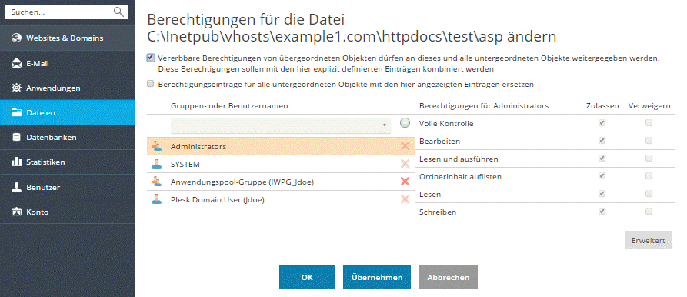The width and height of the screenshot is (687, 297).
Task: Click the search magnifier icon
Action: [x=118, y=12]
